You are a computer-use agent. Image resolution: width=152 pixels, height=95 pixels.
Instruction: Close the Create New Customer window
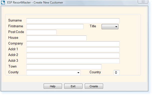click(143, 2)
